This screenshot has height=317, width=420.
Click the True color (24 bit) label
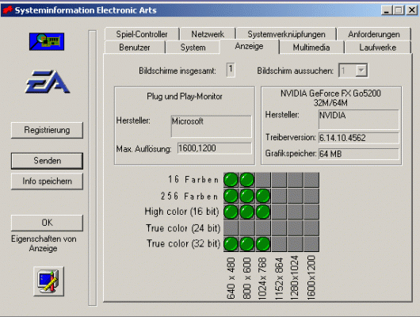tap(183, 228)
